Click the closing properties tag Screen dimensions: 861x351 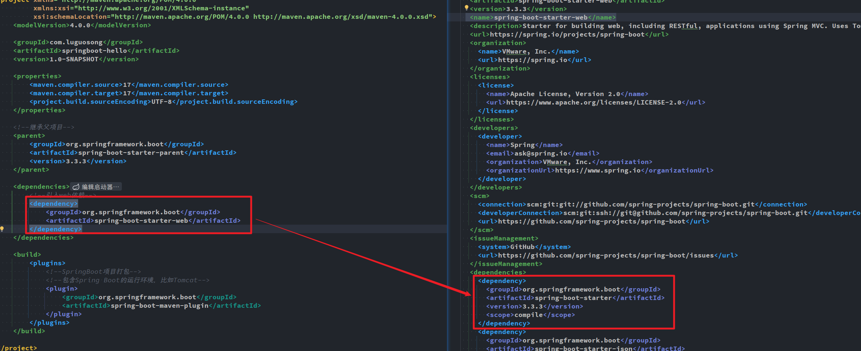(39, 110)
